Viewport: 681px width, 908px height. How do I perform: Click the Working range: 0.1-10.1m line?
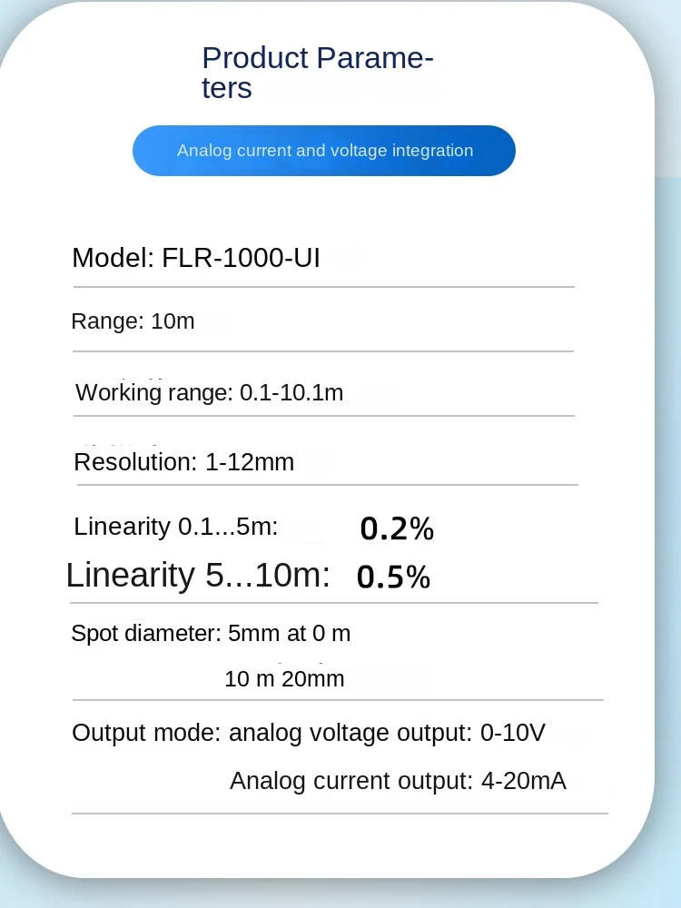click(209, 392)
